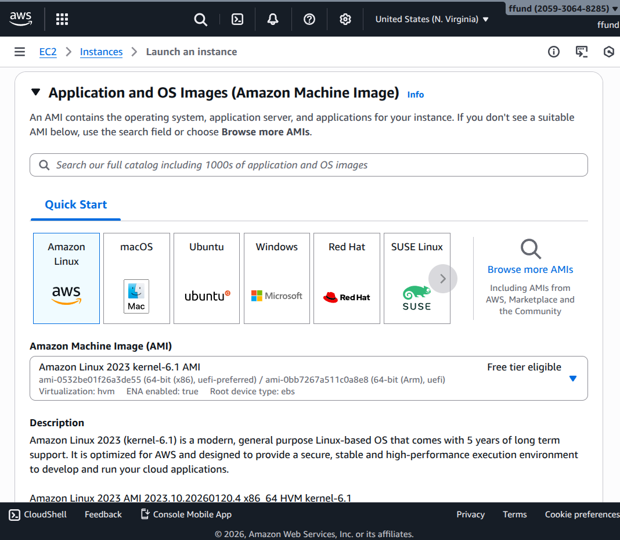Open the info panel circle icon

point(554,52)
